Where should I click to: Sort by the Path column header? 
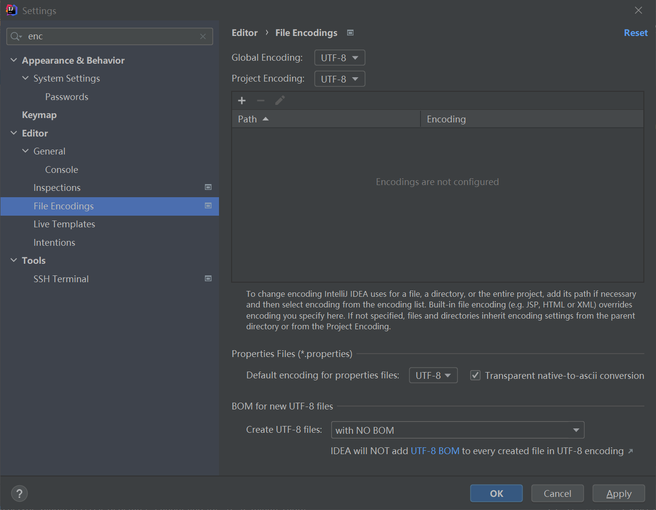(x=326, y=119)
